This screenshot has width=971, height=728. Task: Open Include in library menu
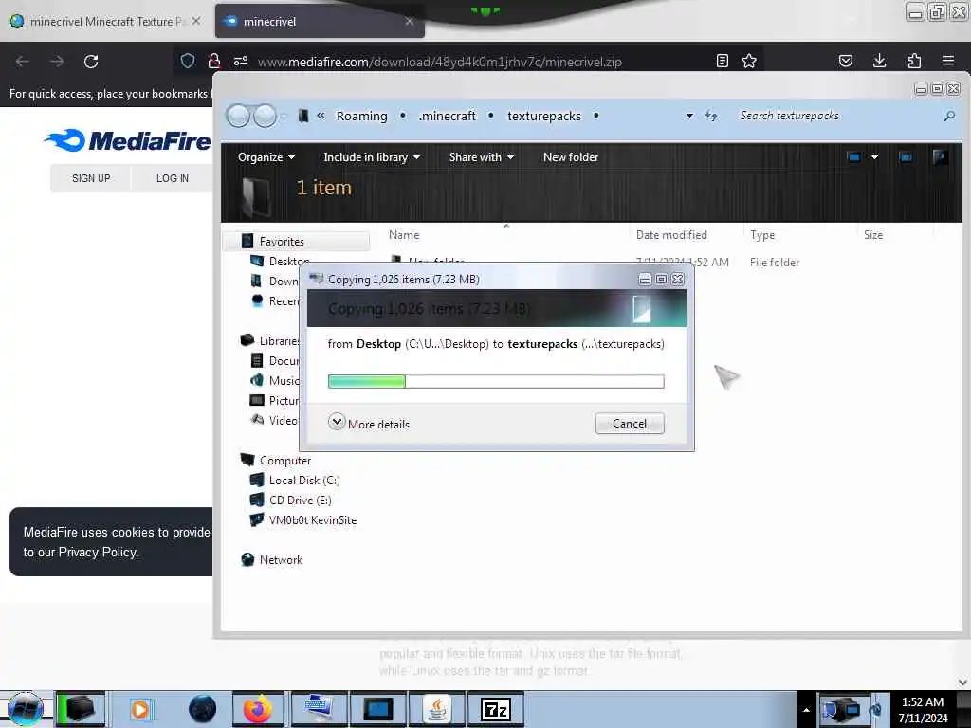pyautogui.click(x=372, y=157)
